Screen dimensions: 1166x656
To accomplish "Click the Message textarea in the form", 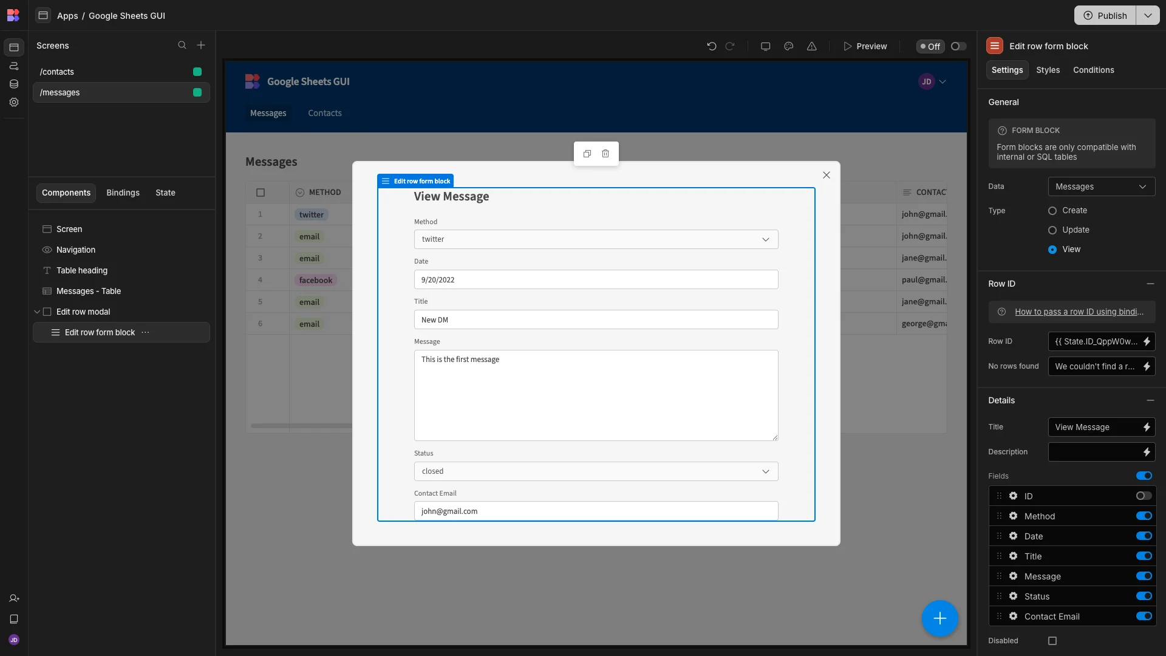I will (596, 395).
